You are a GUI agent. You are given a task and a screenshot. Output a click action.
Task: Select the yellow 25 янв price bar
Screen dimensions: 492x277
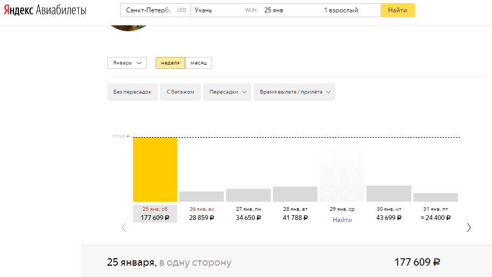[155, 169]
